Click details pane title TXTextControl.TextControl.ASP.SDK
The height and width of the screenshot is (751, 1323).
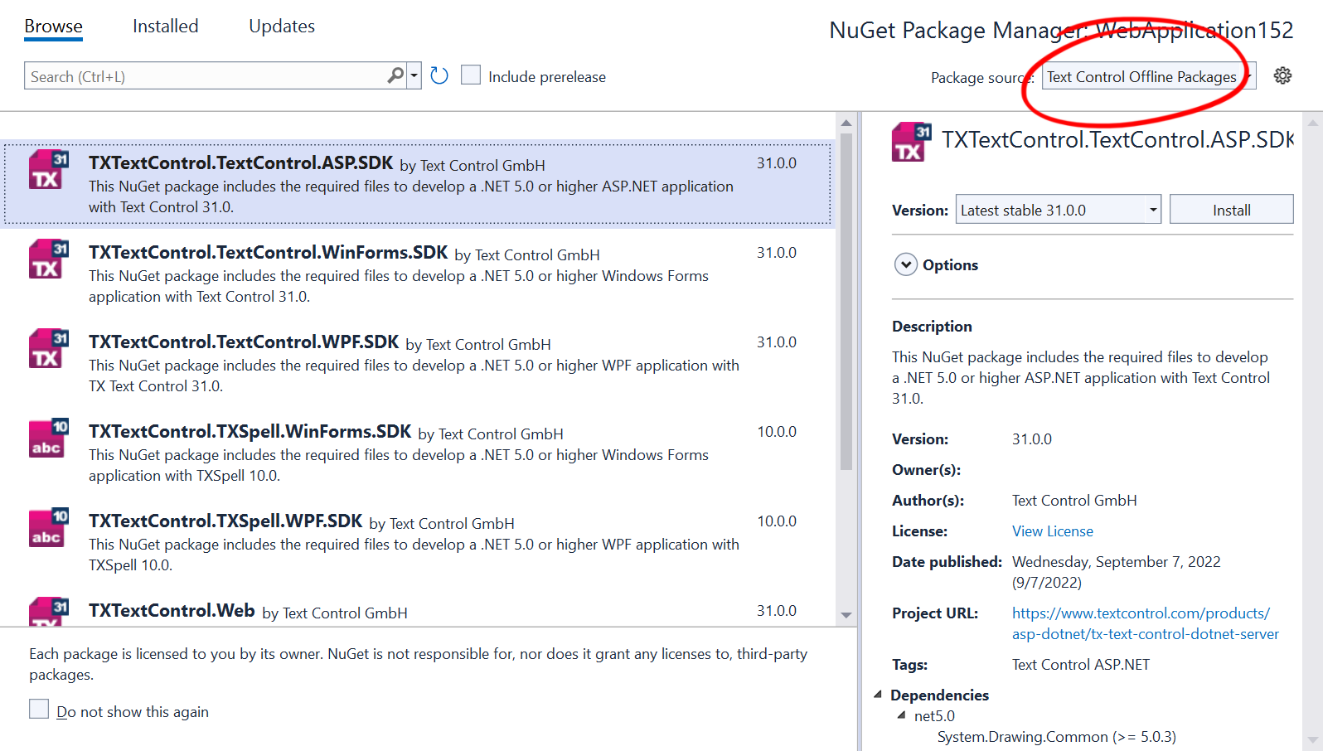pyautogui.click(x=1117, y=139)
